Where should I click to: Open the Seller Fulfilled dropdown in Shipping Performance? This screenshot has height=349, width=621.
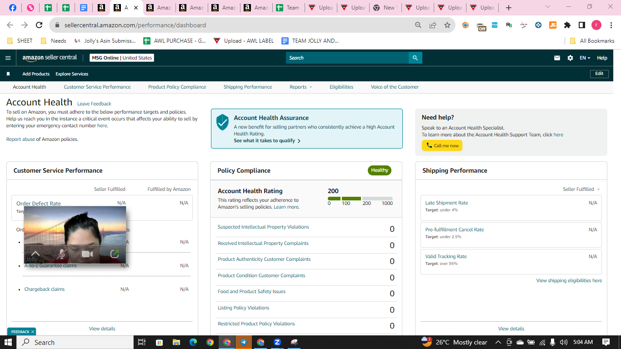[581, 189]
